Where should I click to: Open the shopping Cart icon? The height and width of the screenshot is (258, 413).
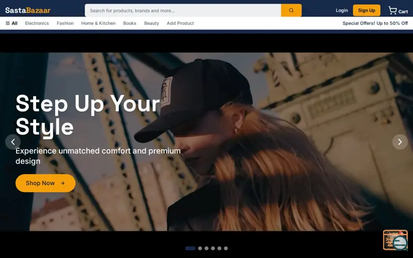tap(398, 10)
